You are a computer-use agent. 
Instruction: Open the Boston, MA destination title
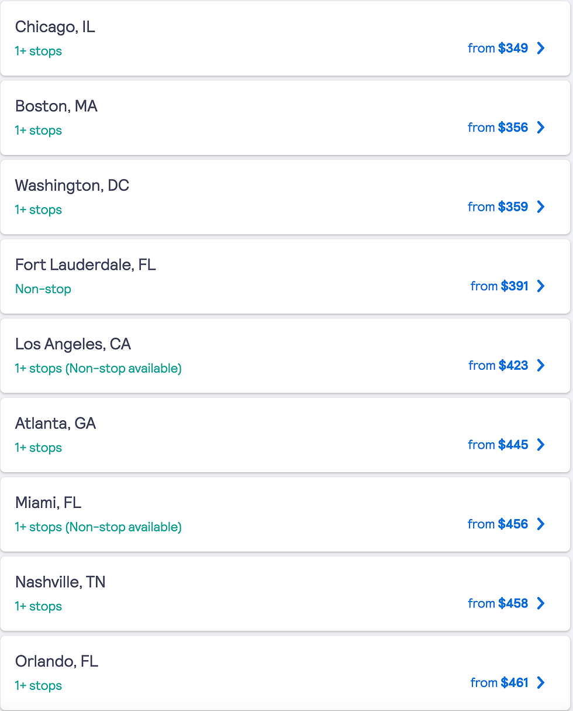[56, 107]
